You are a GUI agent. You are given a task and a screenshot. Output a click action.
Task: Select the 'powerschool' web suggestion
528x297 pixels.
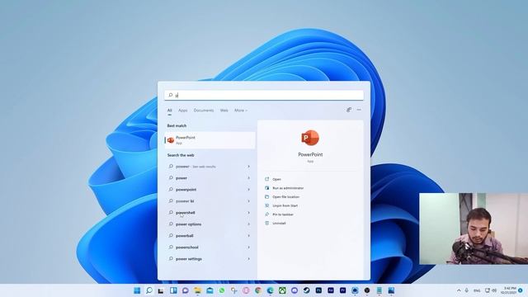point(210,247)
